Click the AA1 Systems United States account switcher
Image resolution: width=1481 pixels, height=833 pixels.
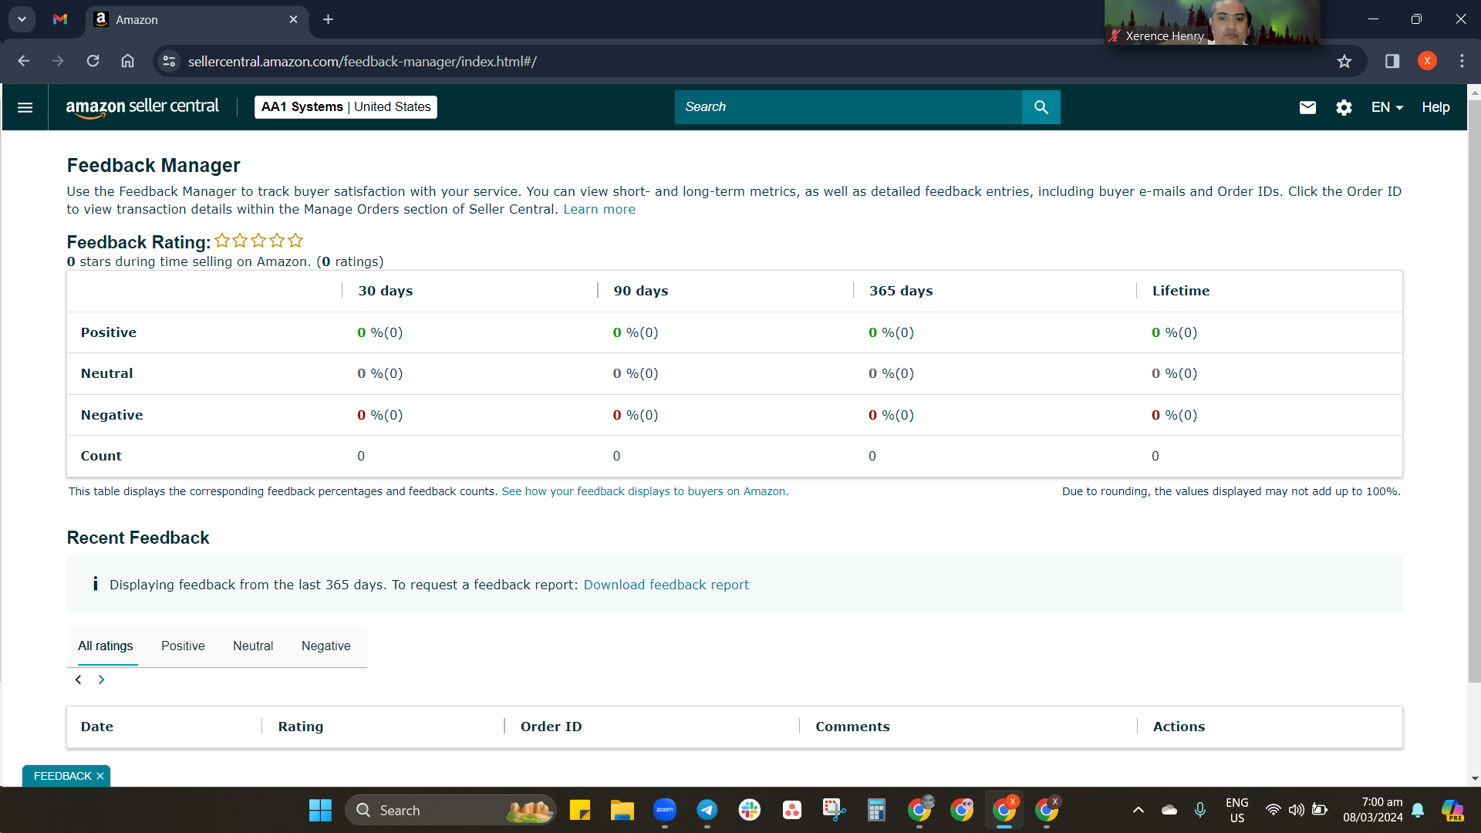(346, 107)
